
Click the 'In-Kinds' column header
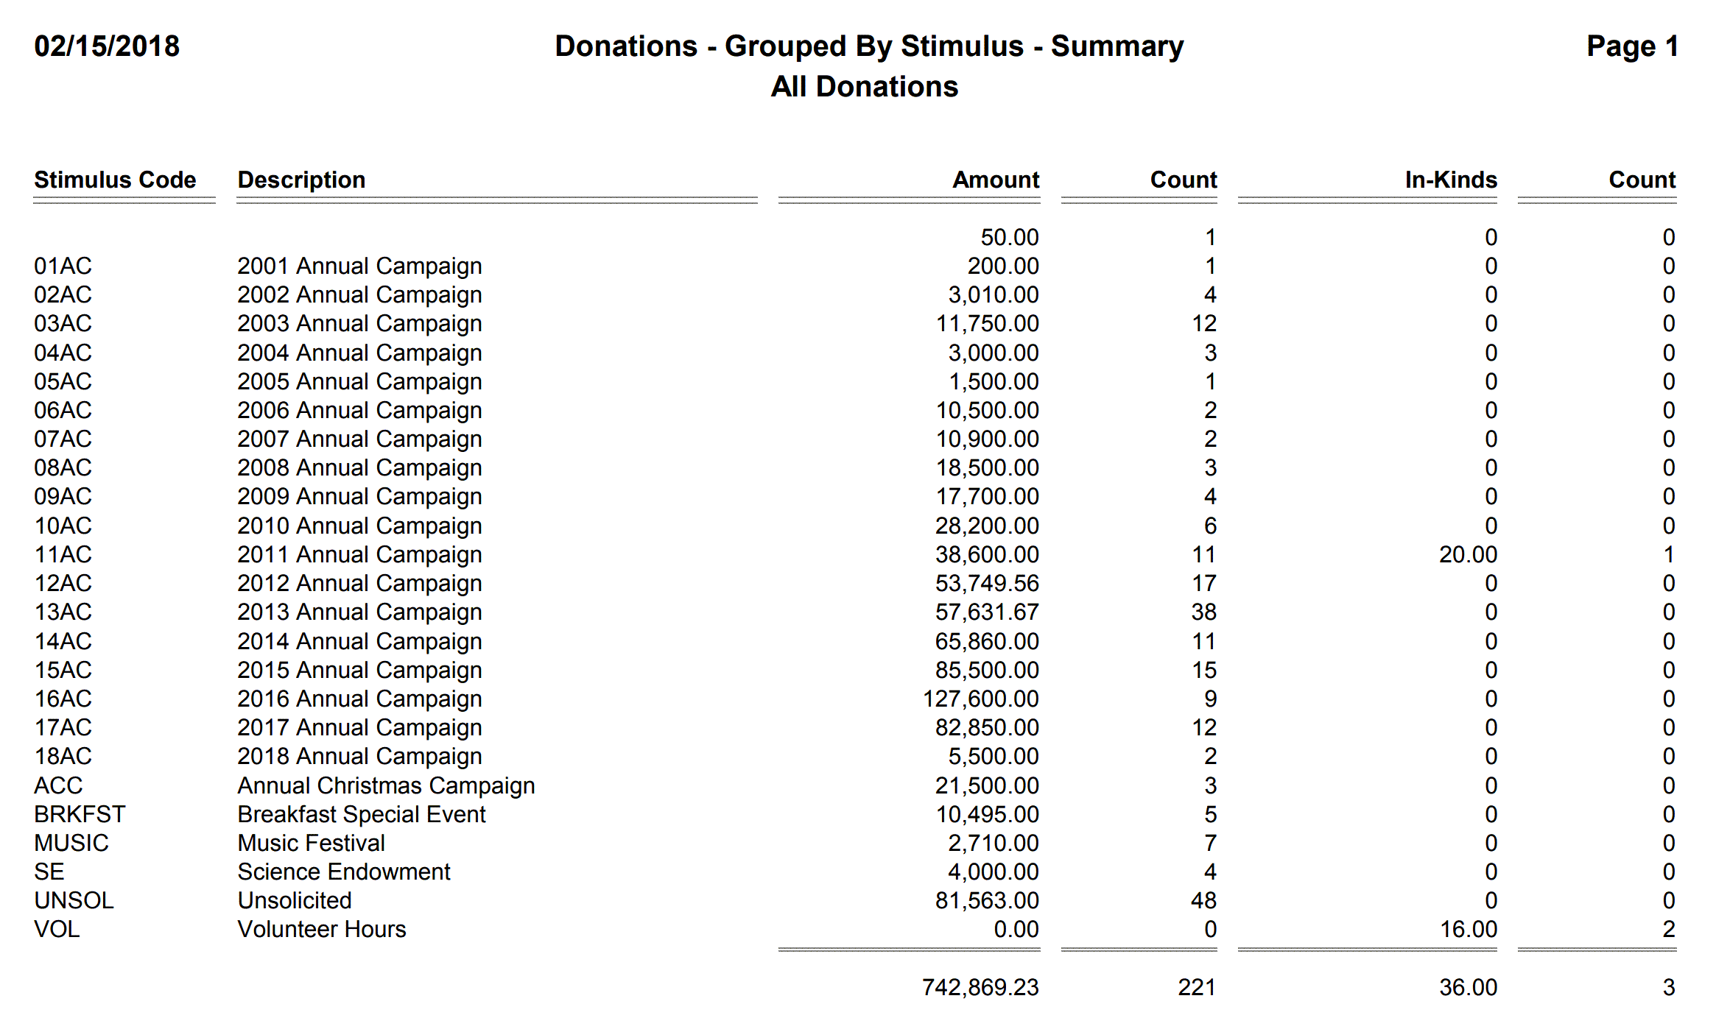click(x=1451, y=180)
